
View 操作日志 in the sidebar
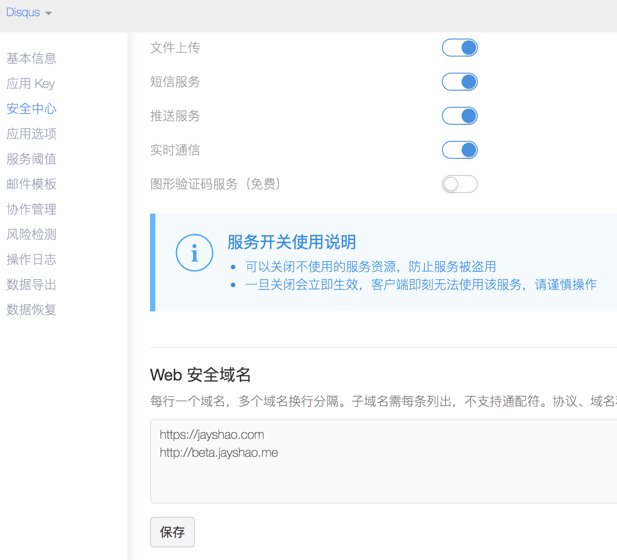tap(31, 259)
